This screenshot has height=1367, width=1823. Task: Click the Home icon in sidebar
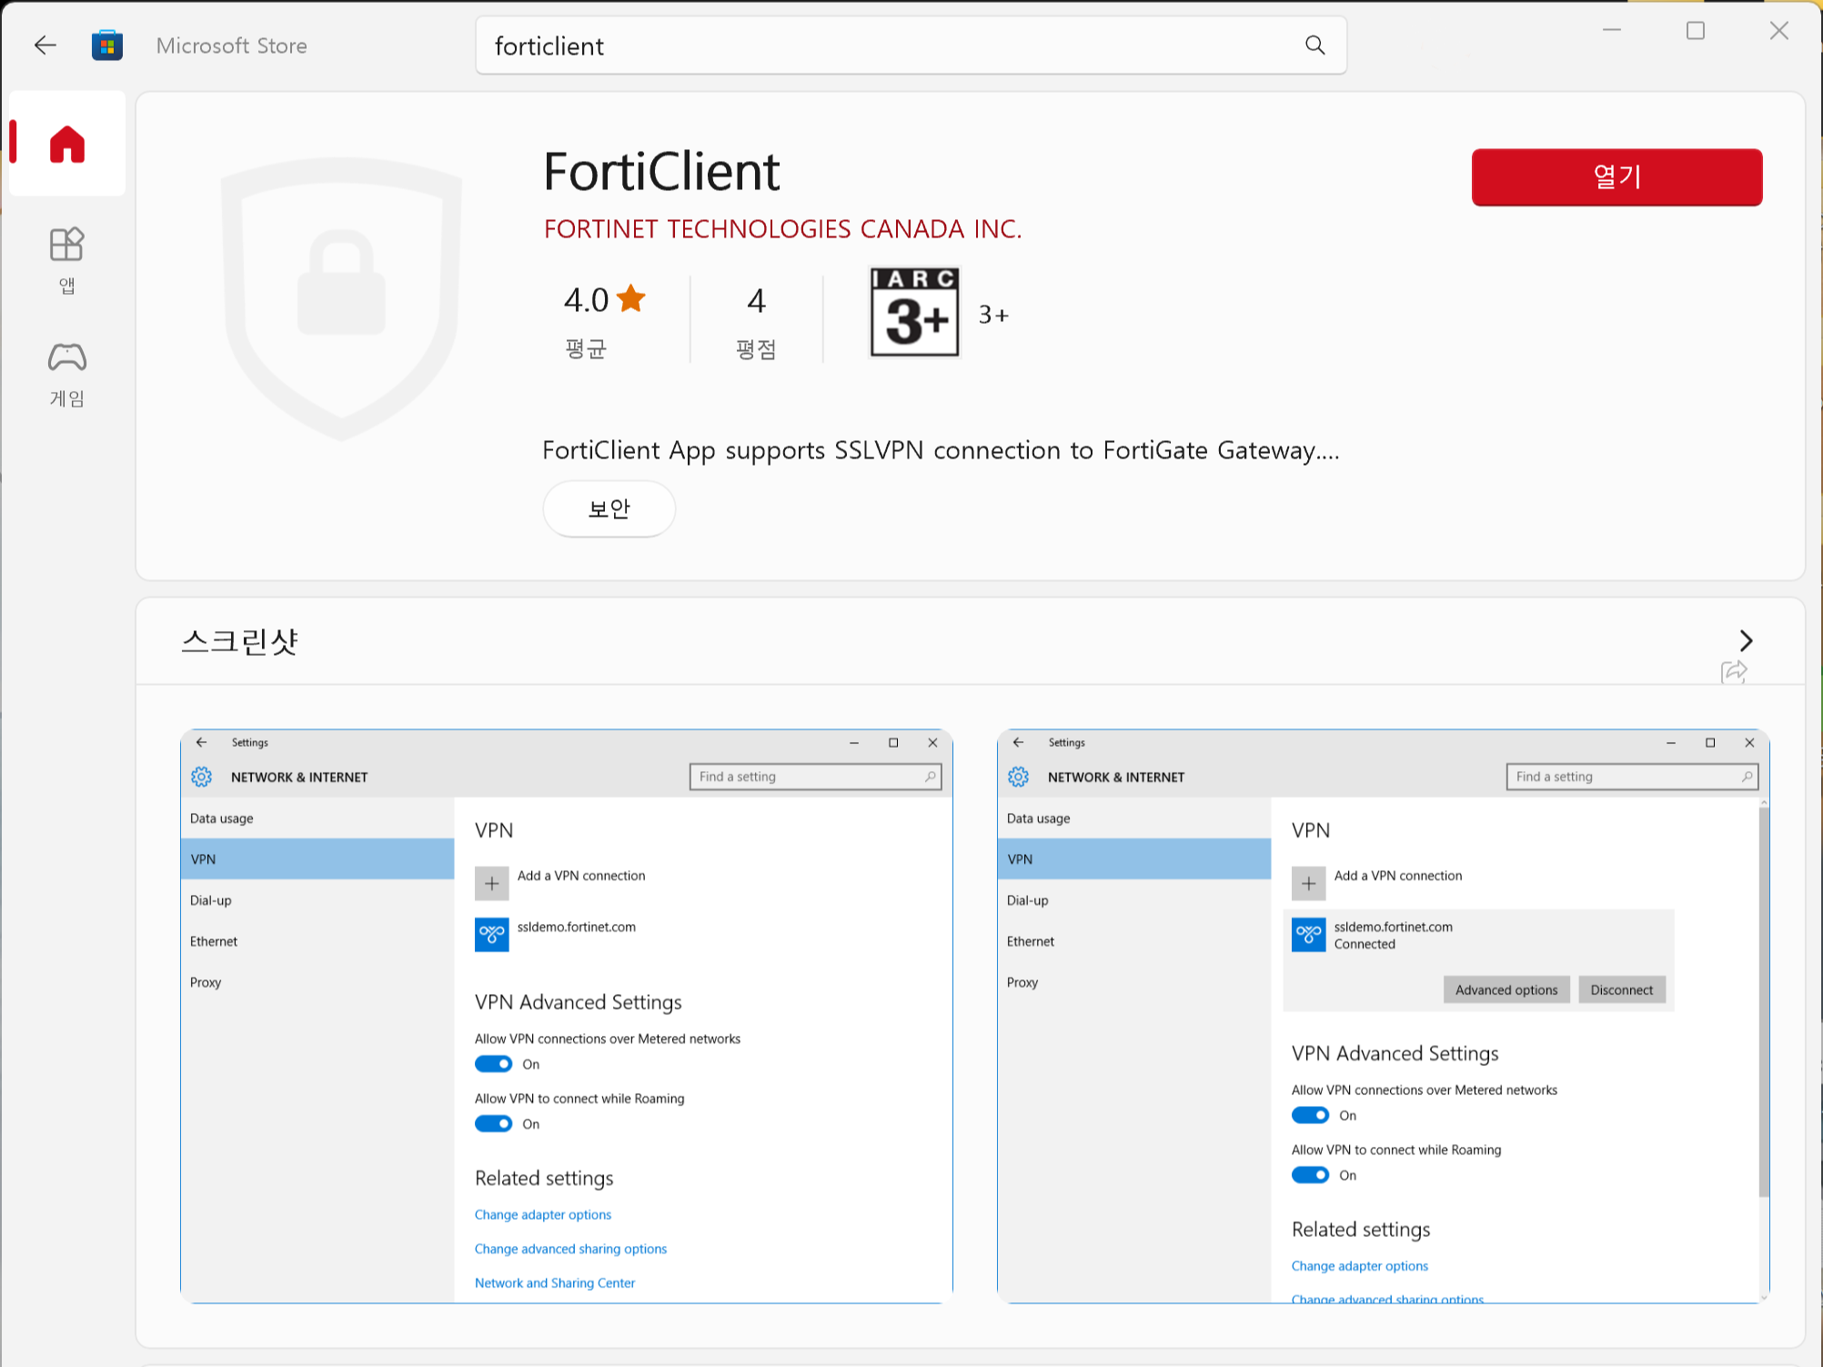(x=67, y=144)
